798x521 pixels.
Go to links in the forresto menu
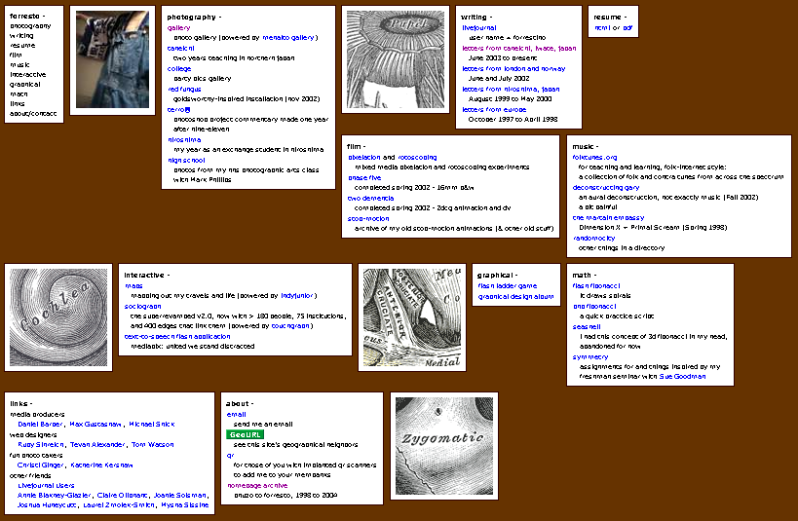[17, 104]
